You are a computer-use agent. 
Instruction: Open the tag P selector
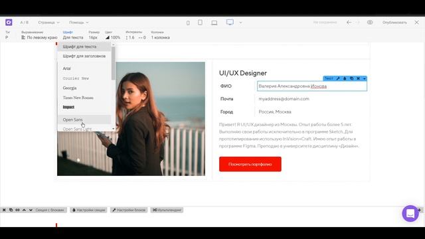7,37
